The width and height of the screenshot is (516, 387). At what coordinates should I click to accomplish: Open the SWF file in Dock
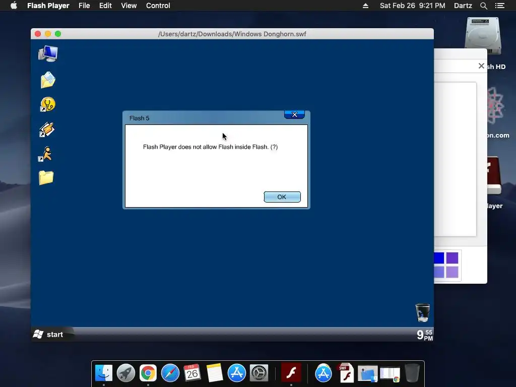pos(346,373)
